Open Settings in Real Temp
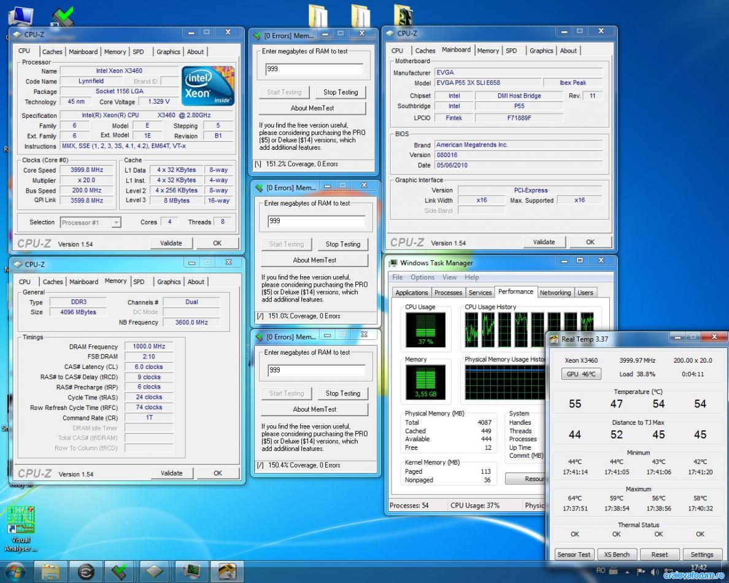729x583 pixels. tap(702, 554)
